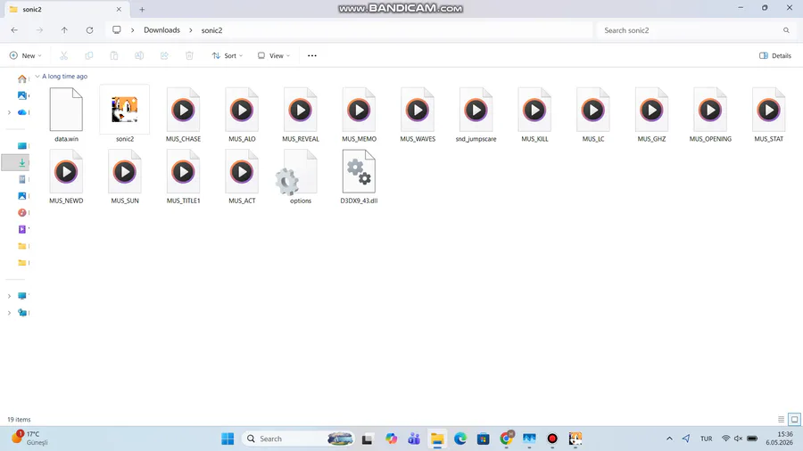
Task: Go up one folder level
Action: pyautogui.click(x=64, y=30)
